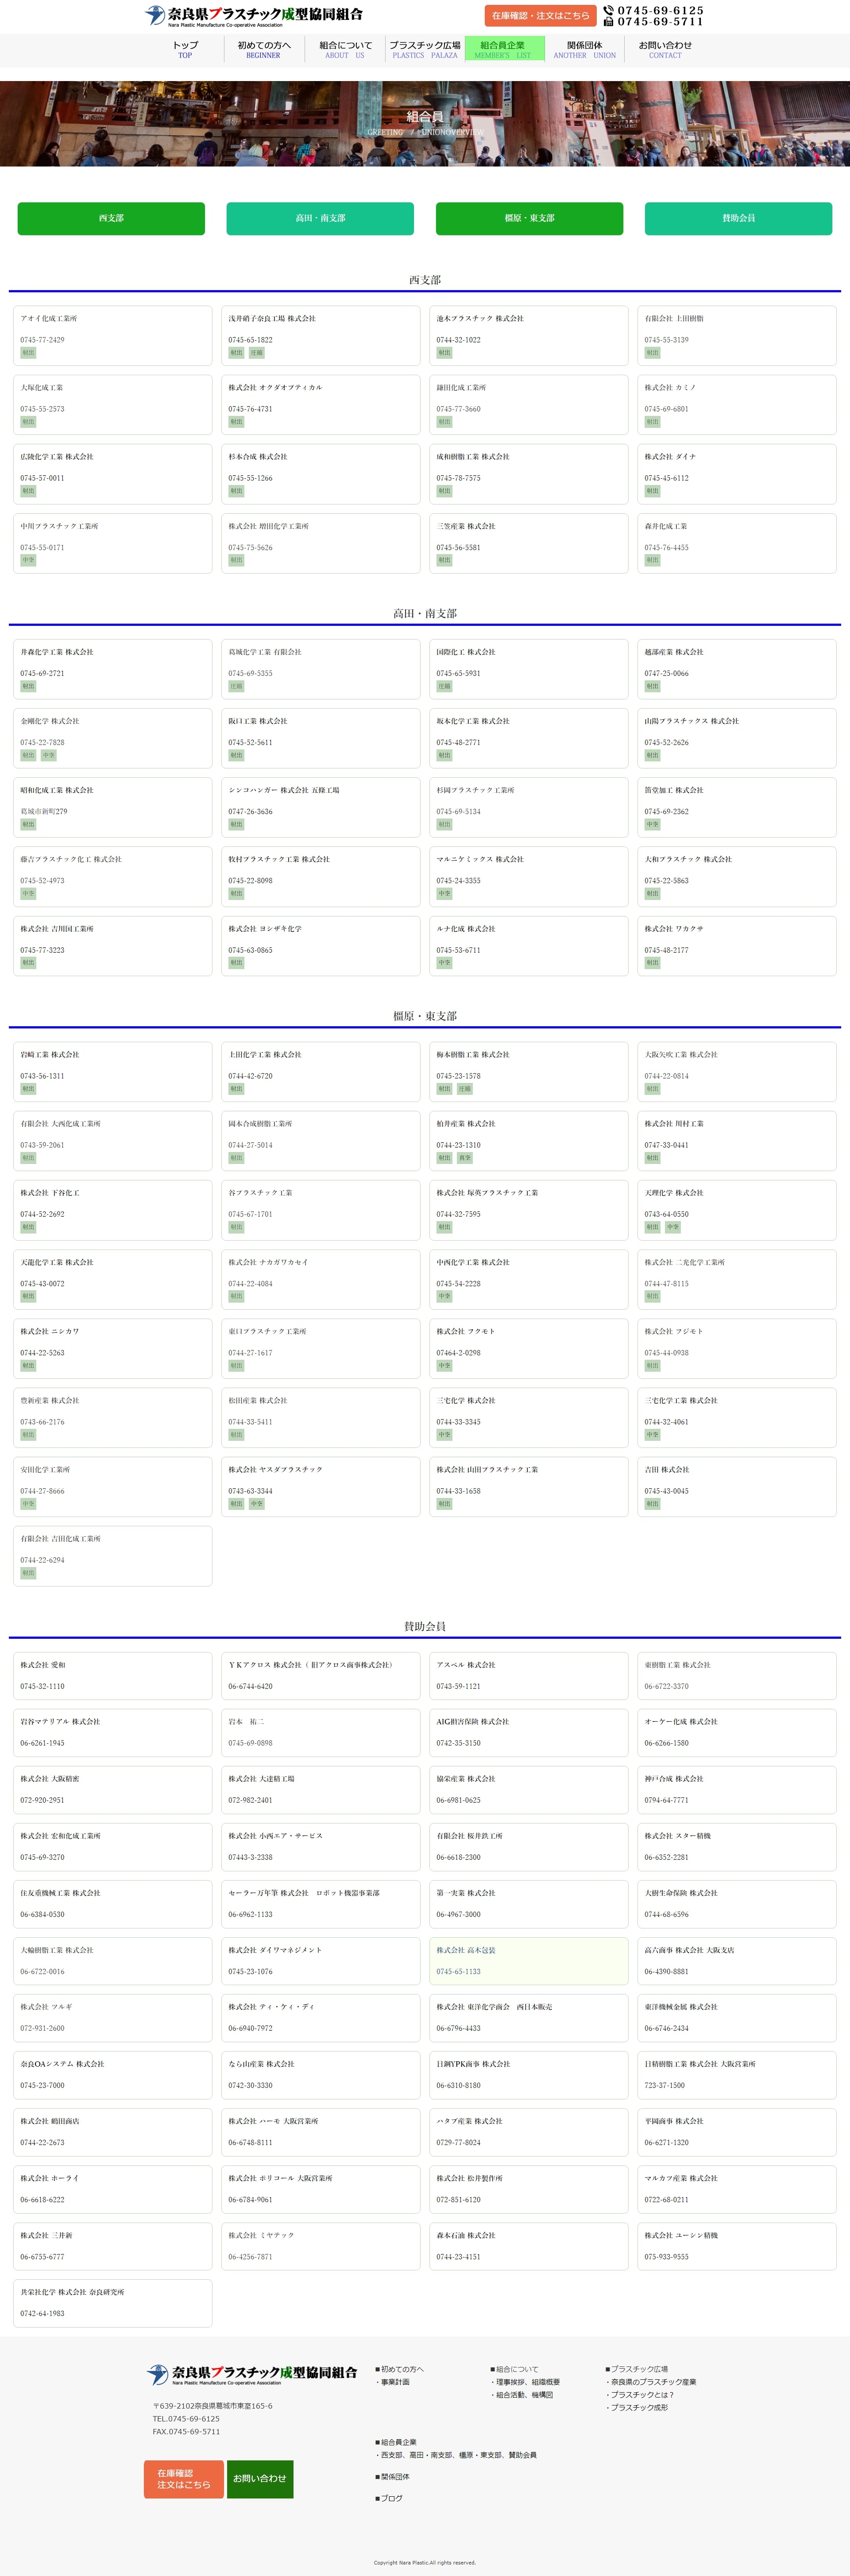Jump to the 高田・南支部 section button

point(320,218)
